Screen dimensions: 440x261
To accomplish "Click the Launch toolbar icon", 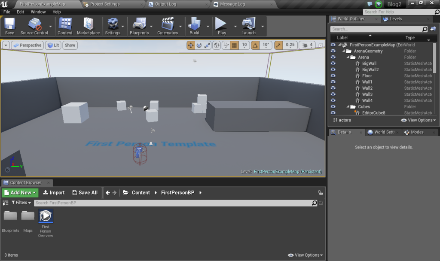I will click(248, 26).
